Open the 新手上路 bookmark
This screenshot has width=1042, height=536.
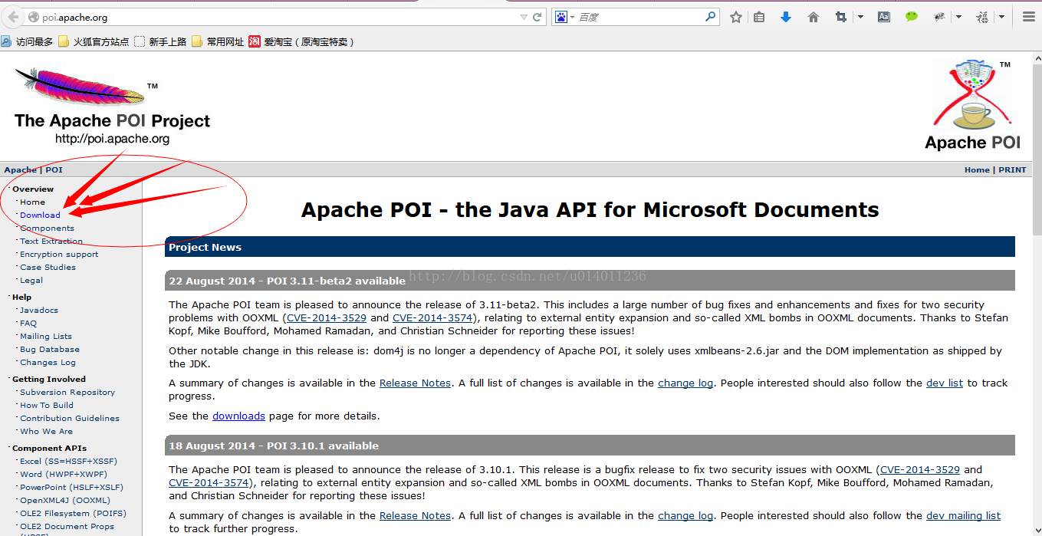coord(160,42)
